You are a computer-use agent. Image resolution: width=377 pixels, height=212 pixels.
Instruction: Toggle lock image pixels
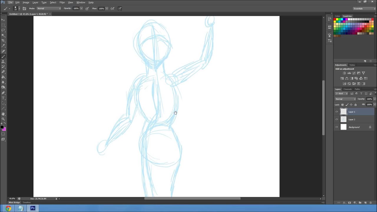(x=347, y=105)
